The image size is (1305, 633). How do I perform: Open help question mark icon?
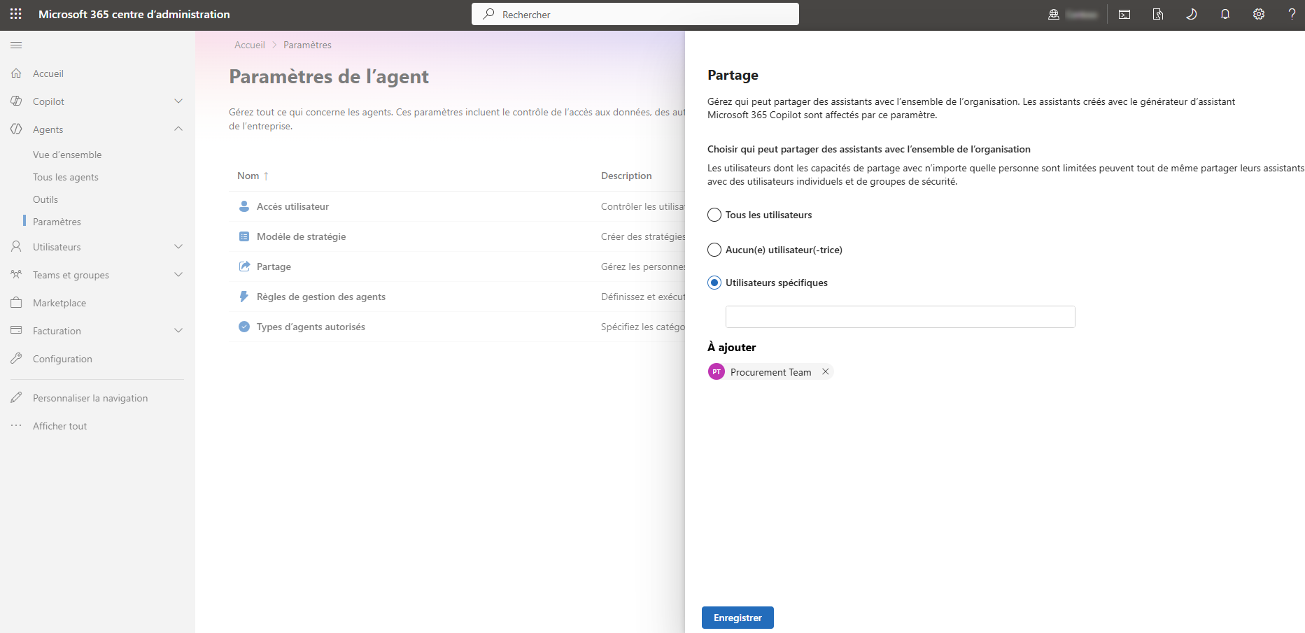pyautogui.click(x=1292, y=14)
